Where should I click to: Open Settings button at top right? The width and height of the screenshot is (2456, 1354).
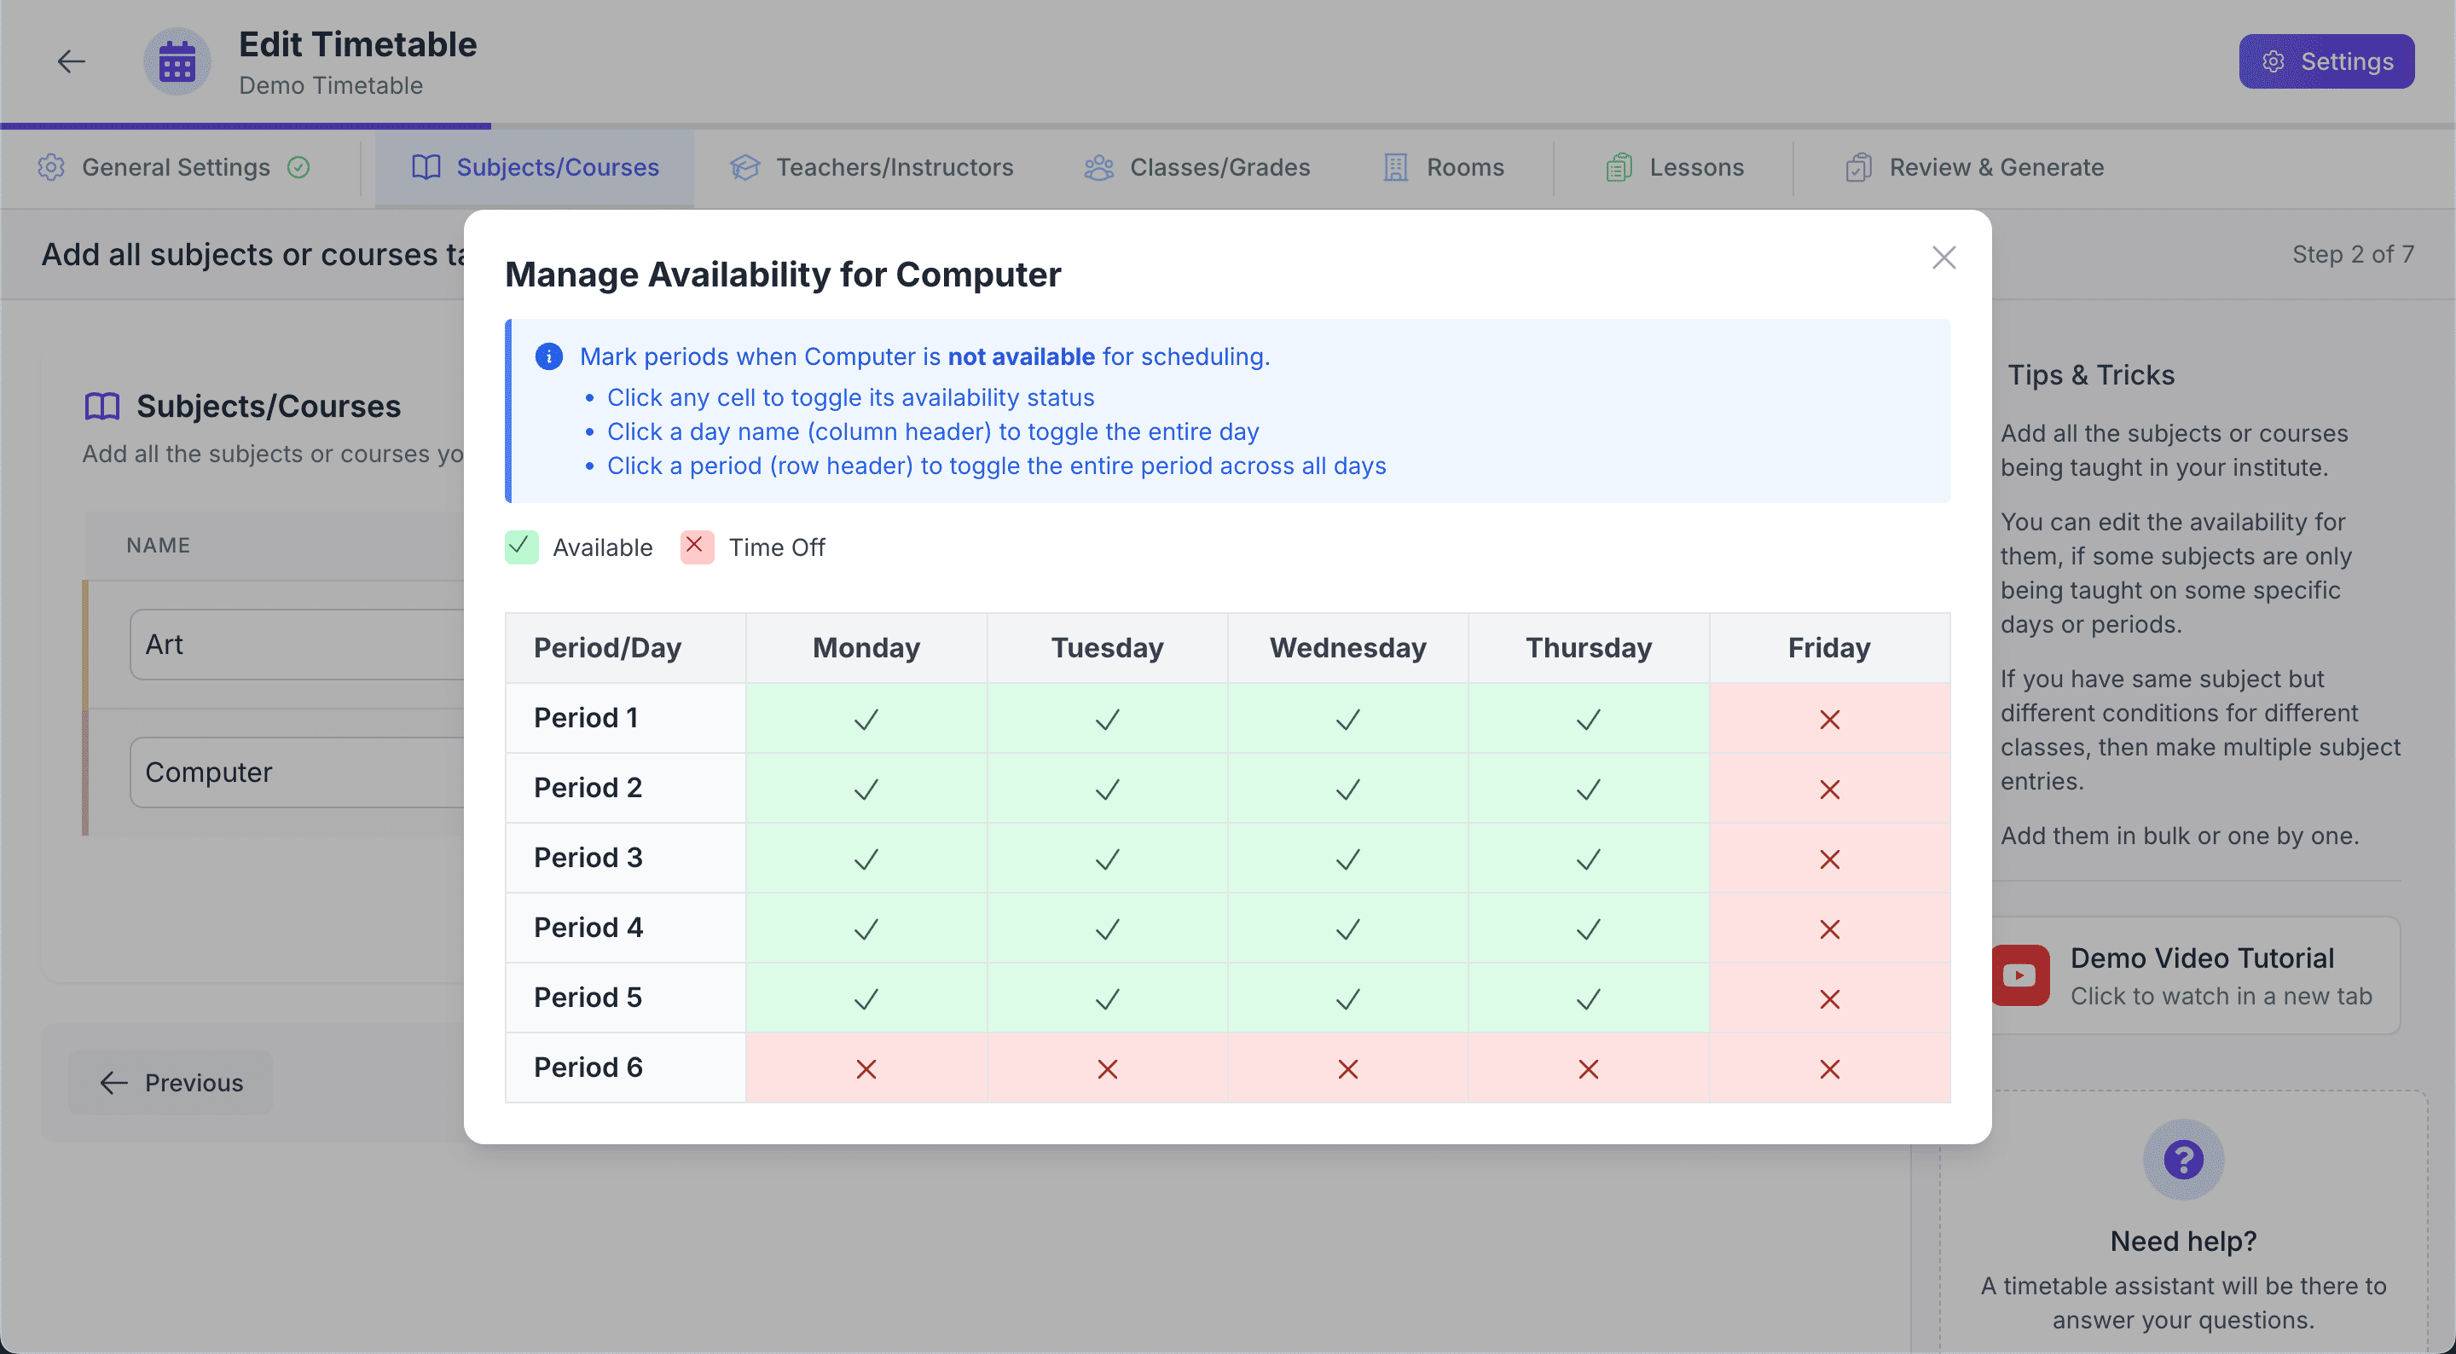[2326, 62]
